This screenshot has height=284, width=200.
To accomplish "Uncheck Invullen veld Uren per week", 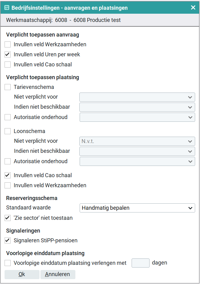I will pos(8,54).
